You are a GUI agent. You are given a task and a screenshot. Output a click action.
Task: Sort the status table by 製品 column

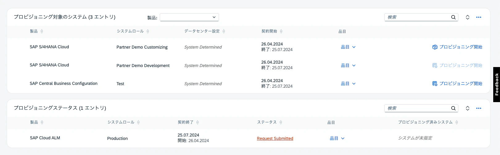point(42,122)
